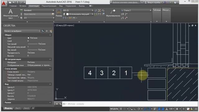Collapse the Вид properties section
The height and width of the screenshot is (112, 199).
click(50, 84)
